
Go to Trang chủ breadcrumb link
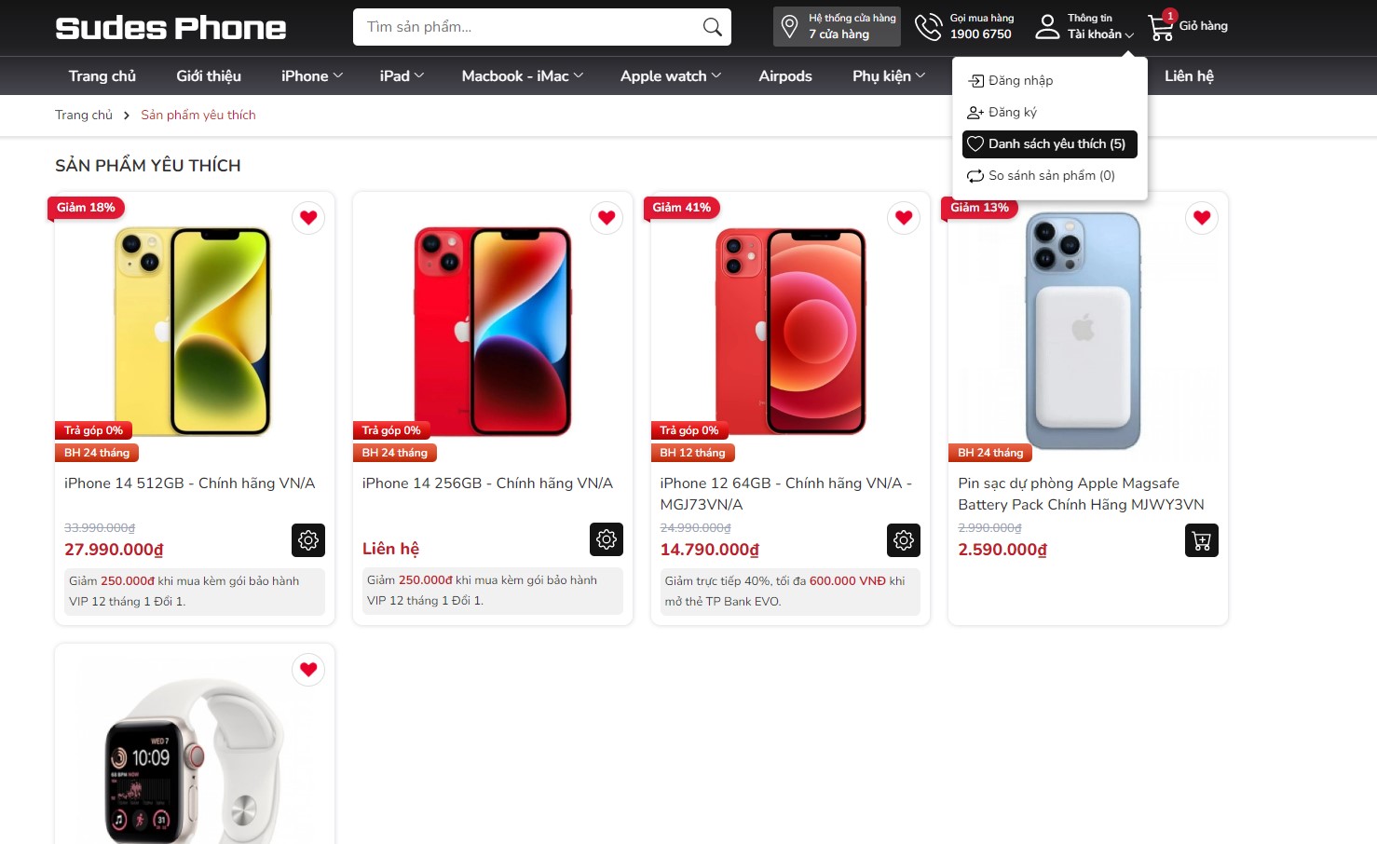[x=83, y=116]
